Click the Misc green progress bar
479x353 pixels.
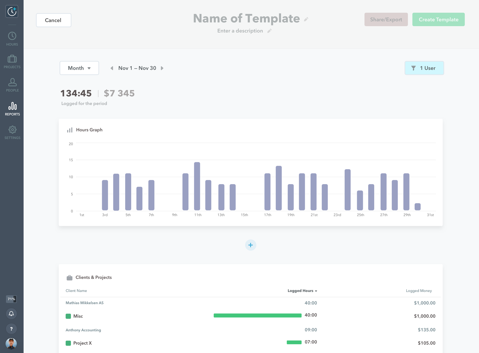[x=257, y=315]
